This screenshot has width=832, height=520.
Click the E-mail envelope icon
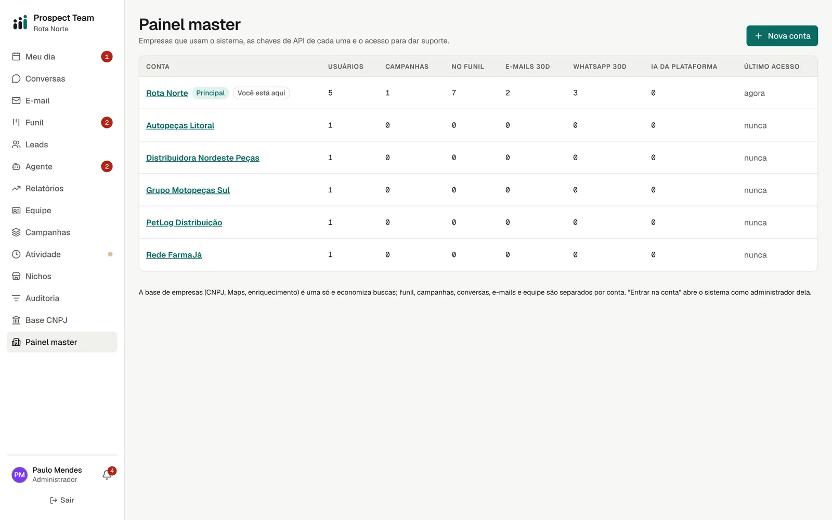coord(16,100)
